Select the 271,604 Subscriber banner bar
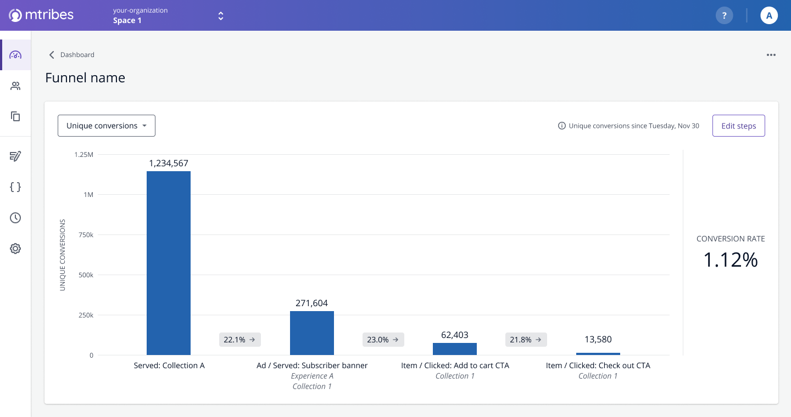 click(312, 333)
